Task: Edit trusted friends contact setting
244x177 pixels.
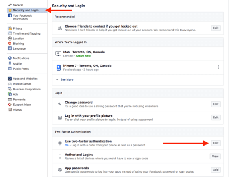Action: tap(215, 28)
